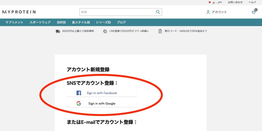262x131 pixels.
Task: Click the Facebook logo icon
Action: click(79, 93)
